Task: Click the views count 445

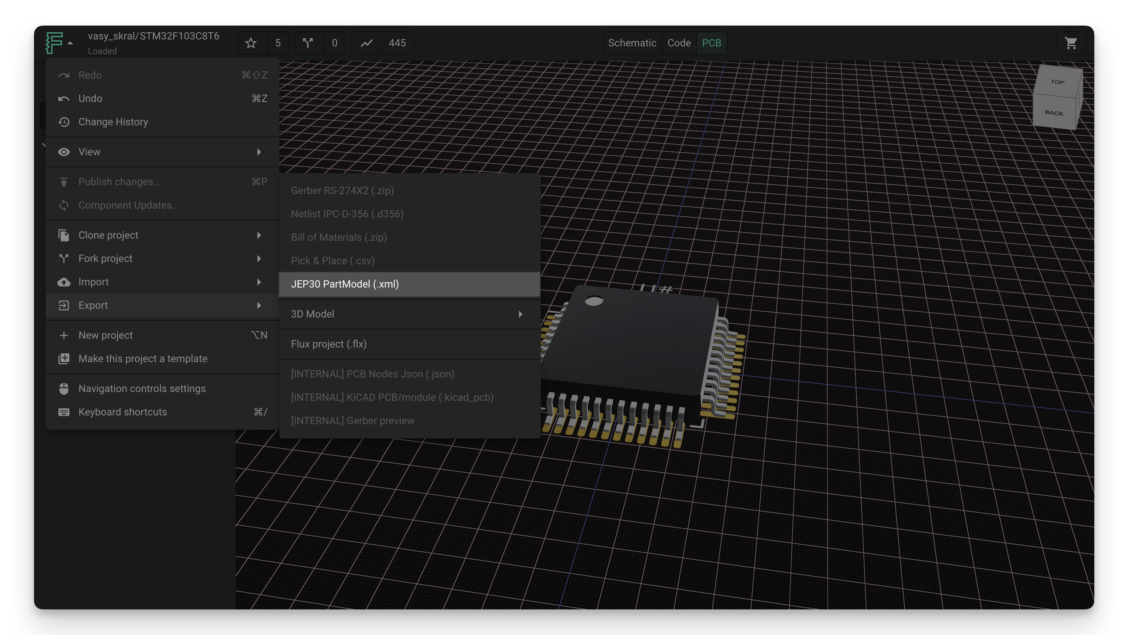Action: click(397, 43)
